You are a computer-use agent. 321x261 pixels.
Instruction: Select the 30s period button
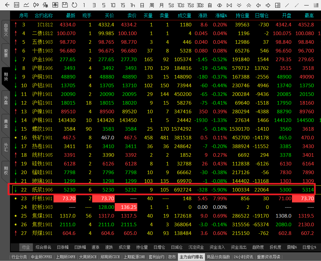(200, 5)
